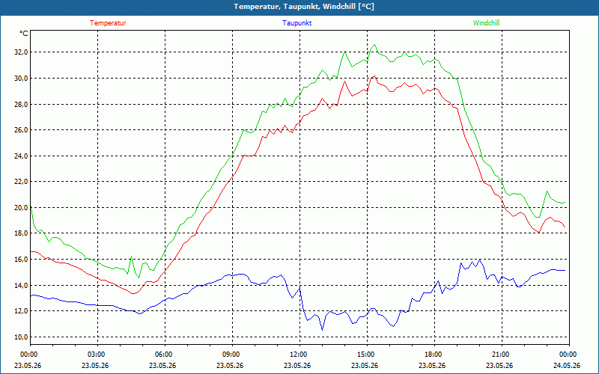Click the 21:00 time label
Viewport: 599px width, 374px height.
coord(502,355)
